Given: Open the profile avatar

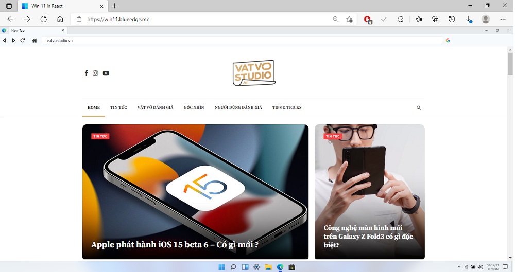Looking at the screenshot, I should pyautogui.click(x=486, y=19).
